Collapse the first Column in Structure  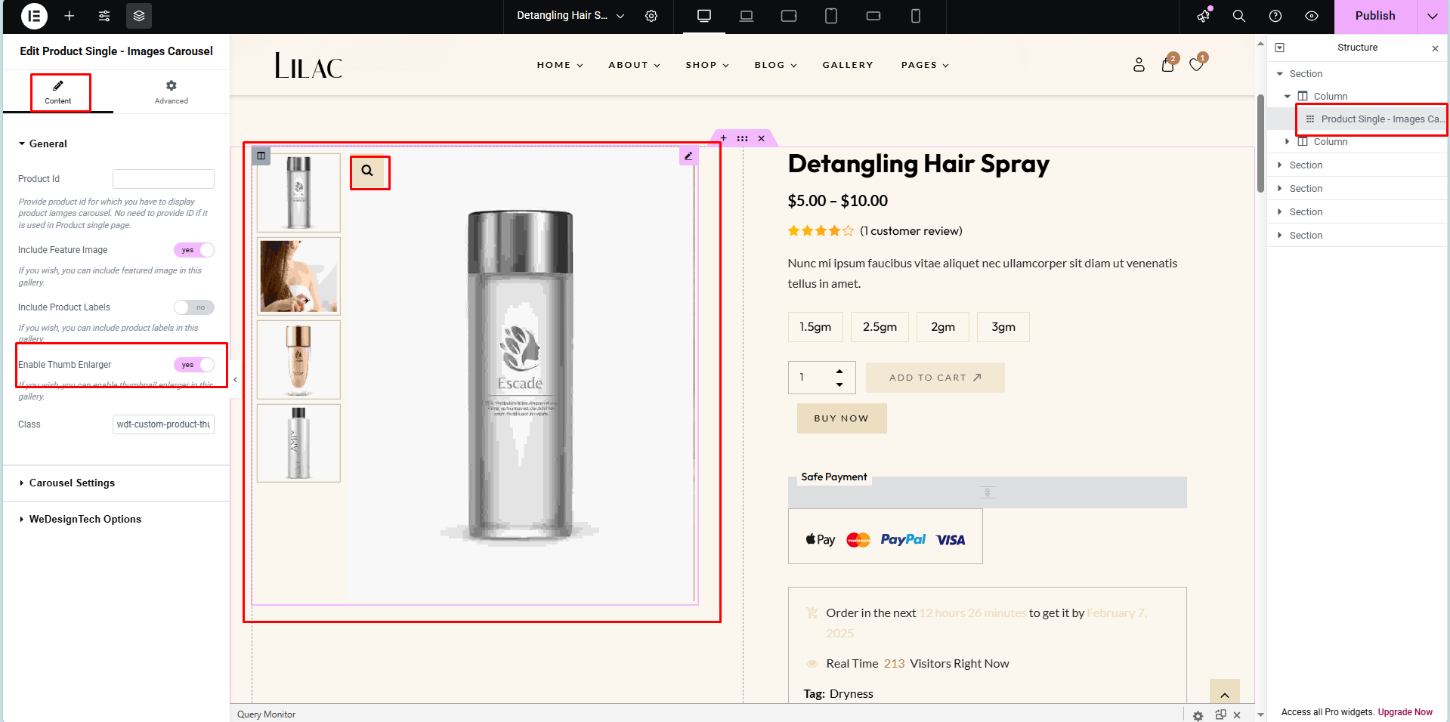(1288, 97)
